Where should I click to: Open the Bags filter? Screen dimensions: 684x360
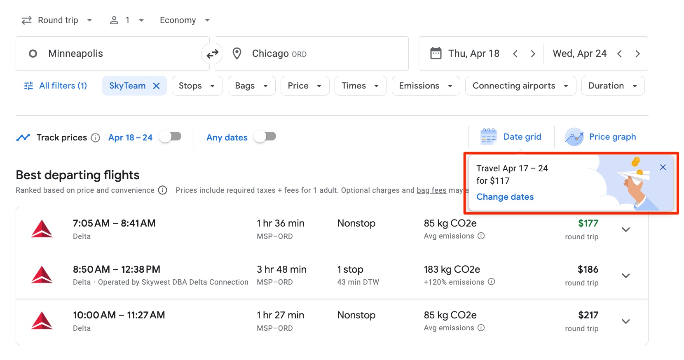point(251,86)
